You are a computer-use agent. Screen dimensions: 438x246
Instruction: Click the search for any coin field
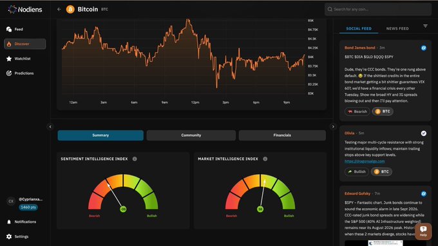378,9
